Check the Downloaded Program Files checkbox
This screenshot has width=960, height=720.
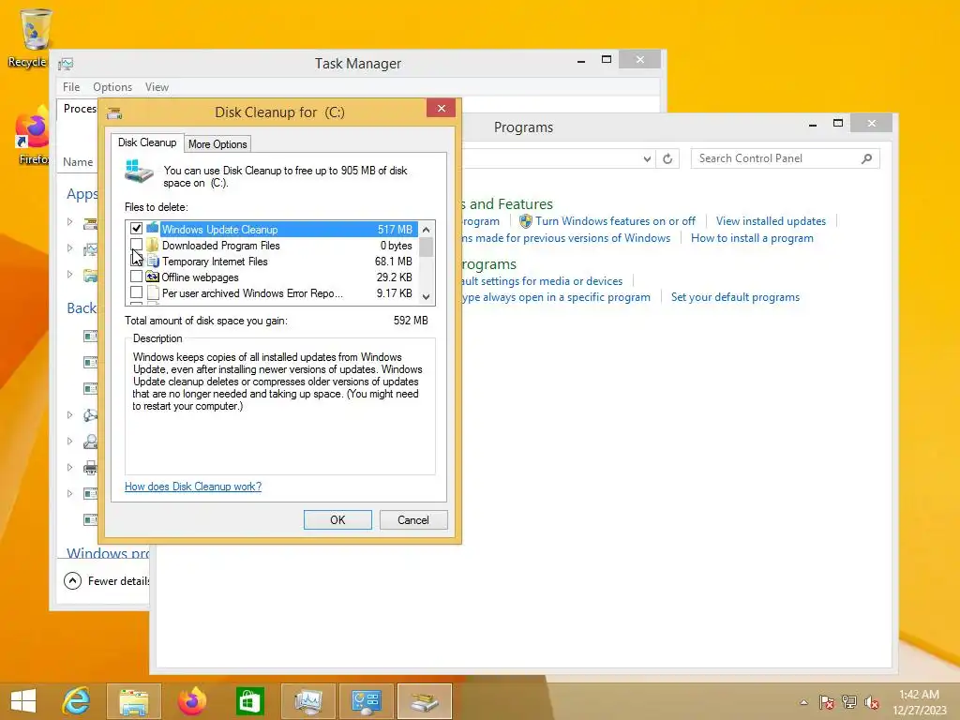(136, 245)
